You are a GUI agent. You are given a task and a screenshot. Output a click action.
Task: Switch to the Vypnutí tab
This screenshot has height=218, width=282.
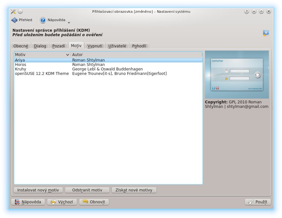click(95, 46)
